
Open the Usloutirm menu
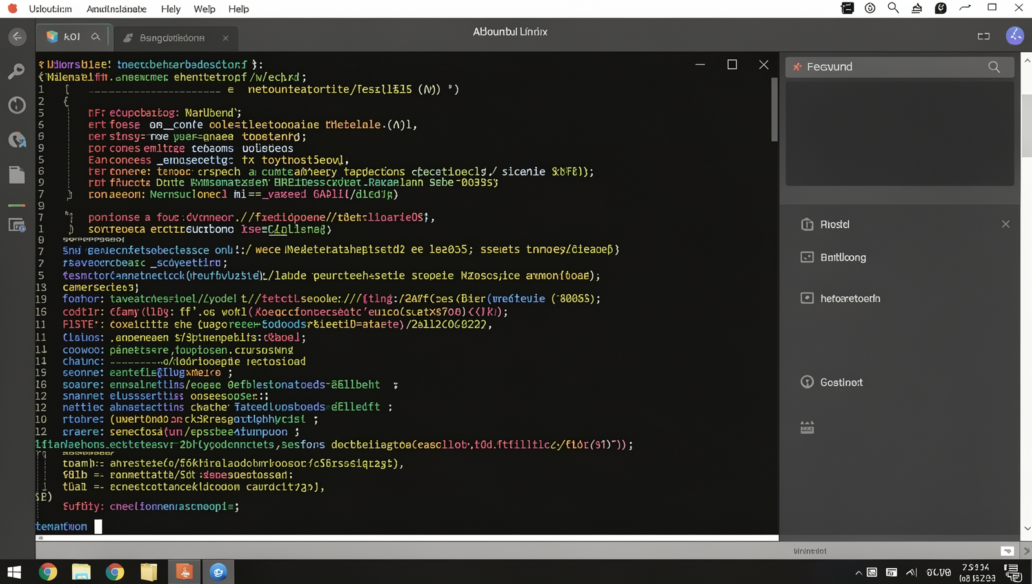(50, 9)
